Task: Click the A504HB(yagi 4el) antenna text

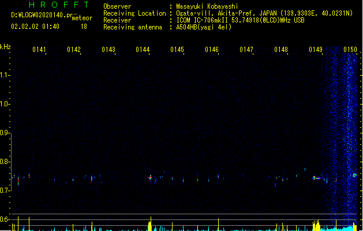Action: (204, 27)
